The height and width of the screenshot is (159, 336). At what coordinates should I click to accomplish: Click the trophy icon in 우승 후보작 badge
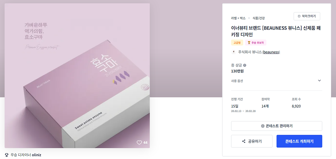[x=249, y=43]
